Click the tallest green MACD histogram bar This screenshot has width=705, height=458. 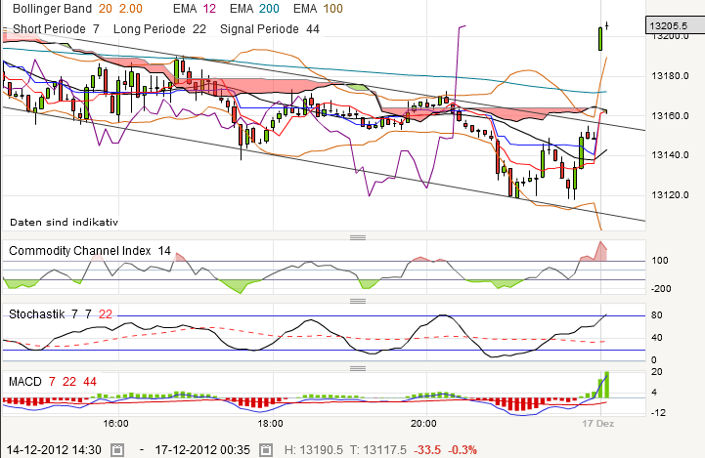coord(607,385)
